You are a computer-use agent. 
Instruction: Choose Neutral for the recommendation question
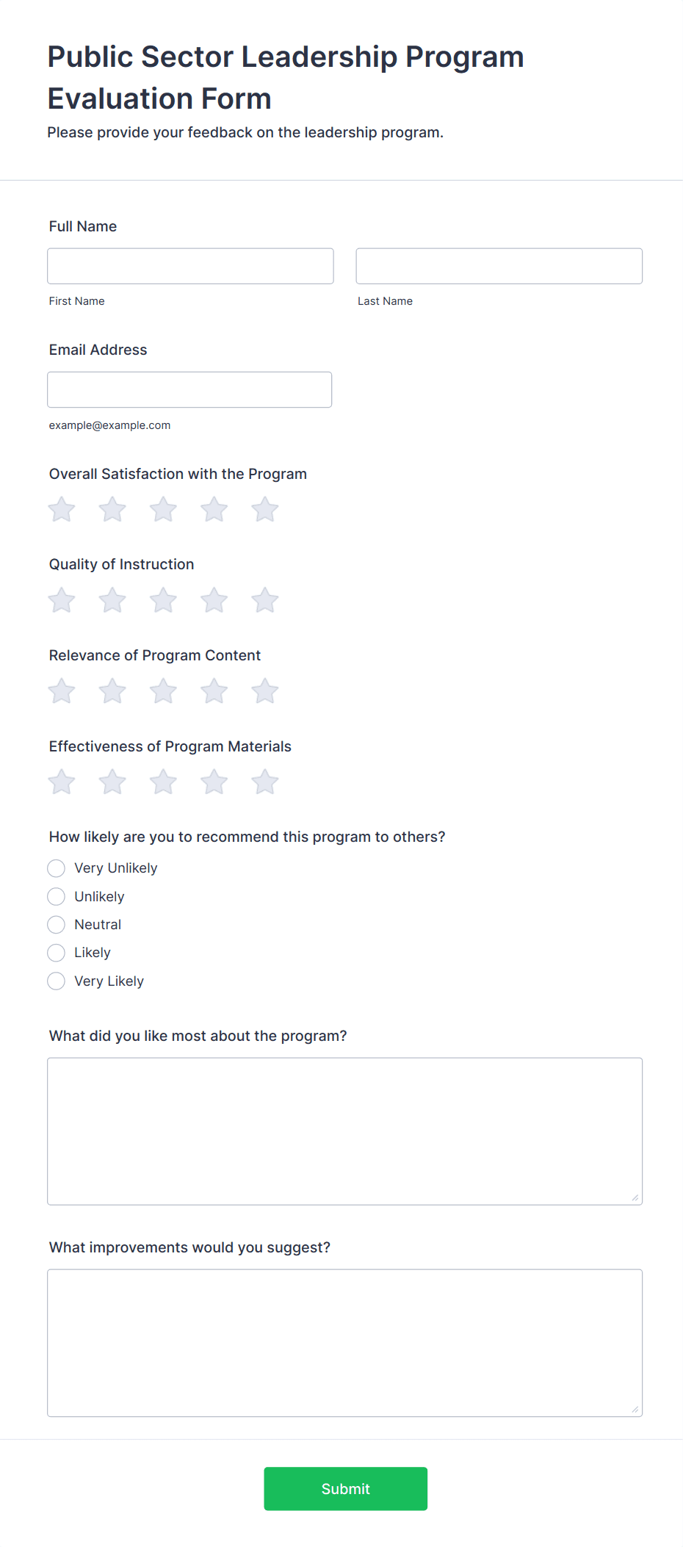[56, 924]
